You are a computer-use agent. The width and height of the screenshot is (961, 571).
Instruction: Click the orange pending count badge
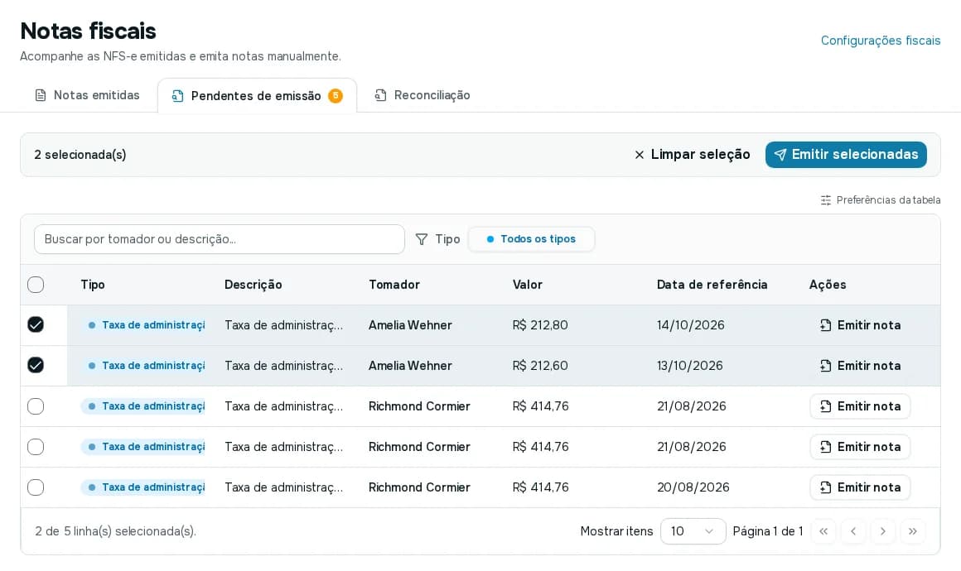pyautogui.click(x=336, y=95)
